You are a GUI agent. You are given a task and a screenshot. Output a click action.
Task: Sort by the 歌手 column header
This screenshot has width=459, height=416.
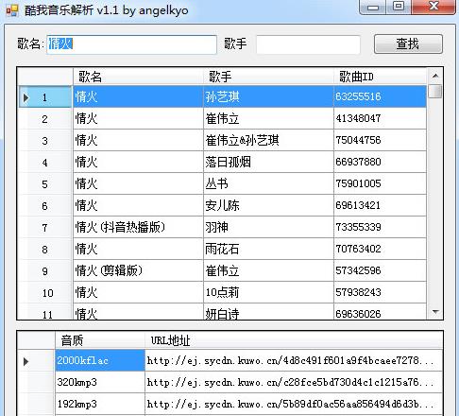click(268, 77)
